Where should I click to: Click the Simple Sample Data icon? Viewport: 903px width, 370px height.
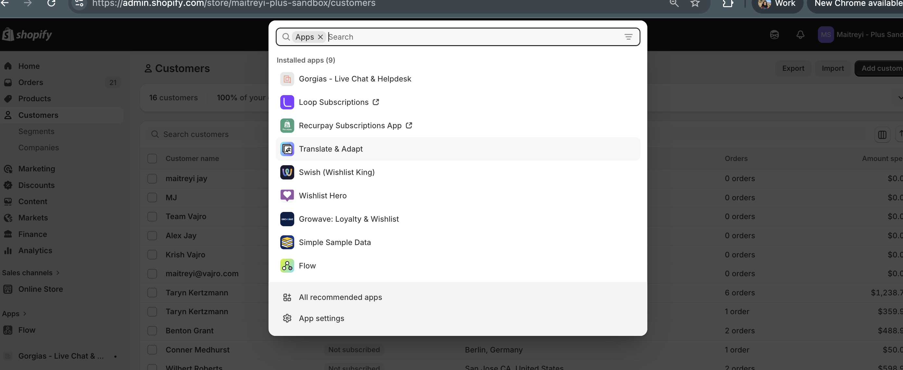point(287,242)
